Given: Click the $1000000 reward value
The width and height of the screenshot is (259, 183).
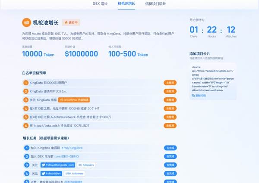Looking at the screenshot, I should (81, 54).
